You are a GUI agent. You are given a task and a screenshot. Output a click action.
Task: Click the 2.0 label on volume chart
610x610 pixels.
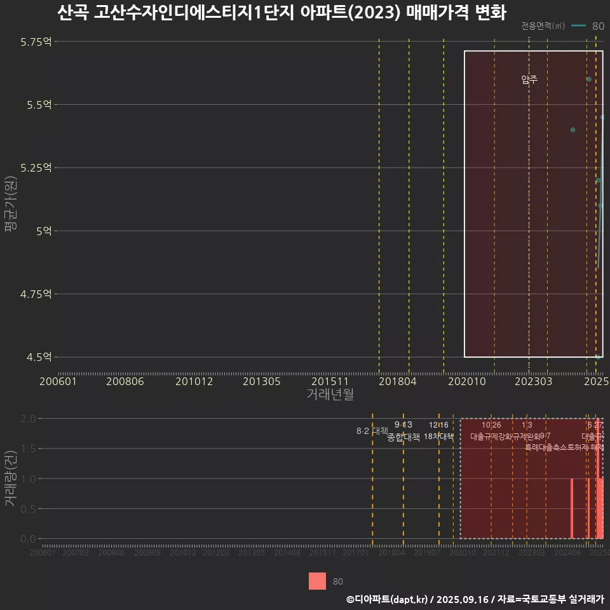[28, 419]
